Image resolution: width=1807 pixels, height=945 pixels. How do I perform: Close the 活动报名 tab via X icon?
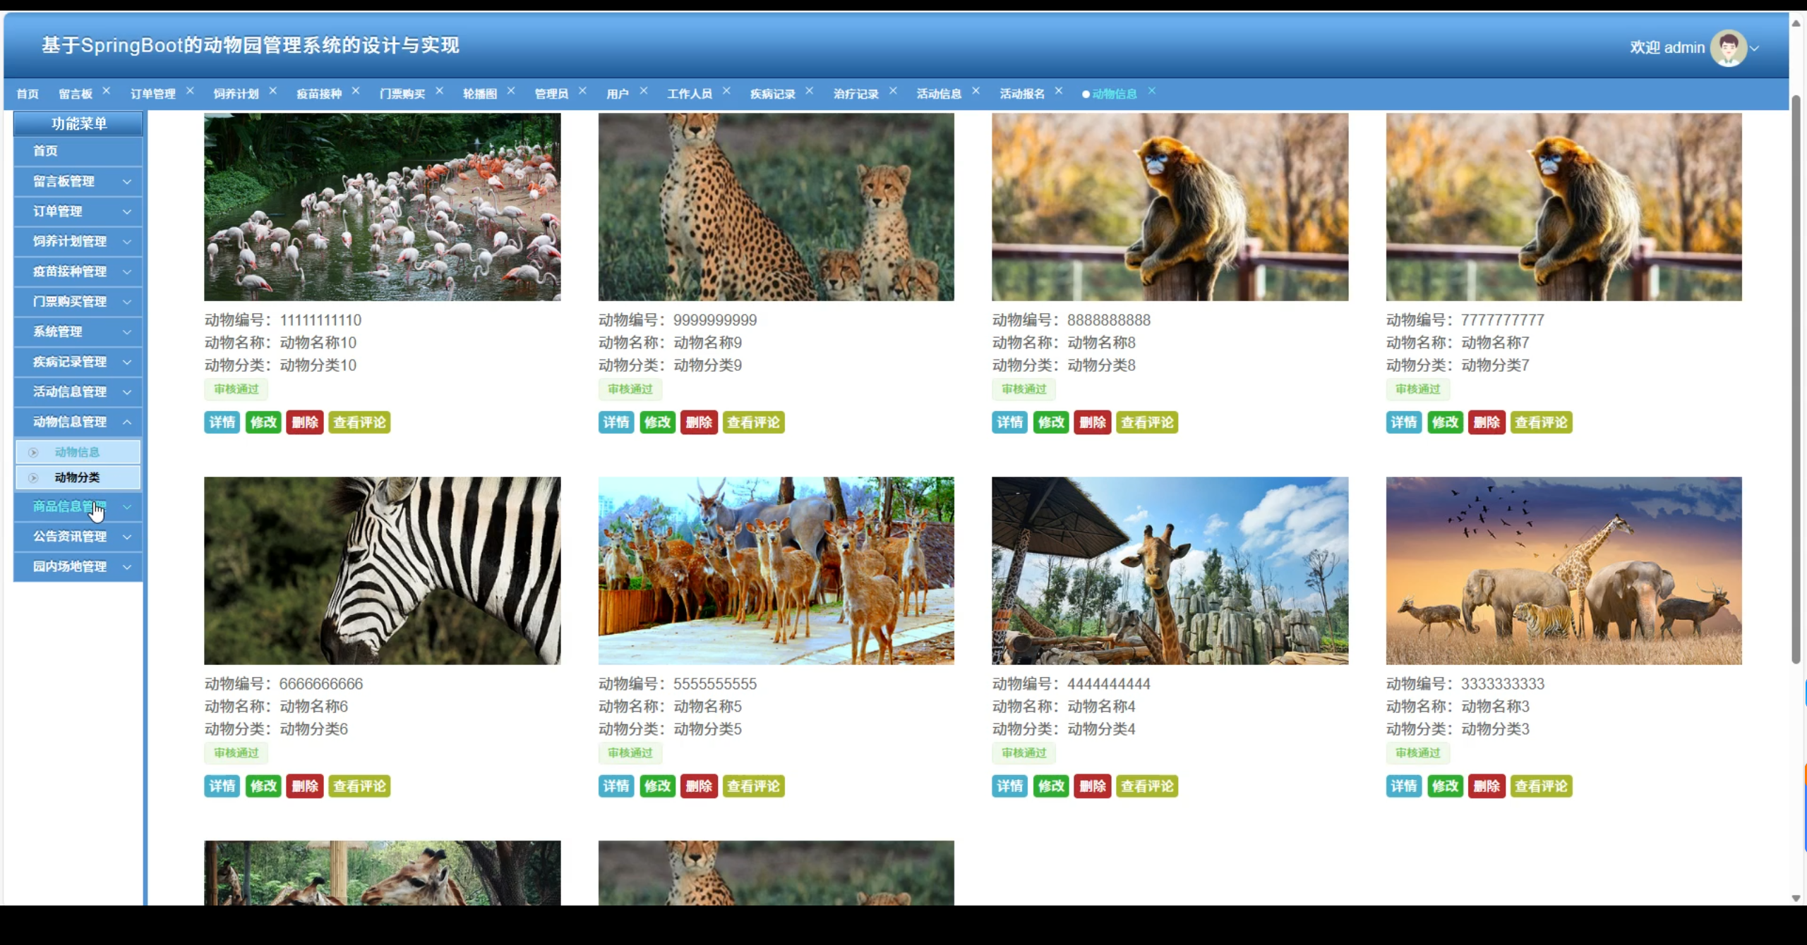1059,91
